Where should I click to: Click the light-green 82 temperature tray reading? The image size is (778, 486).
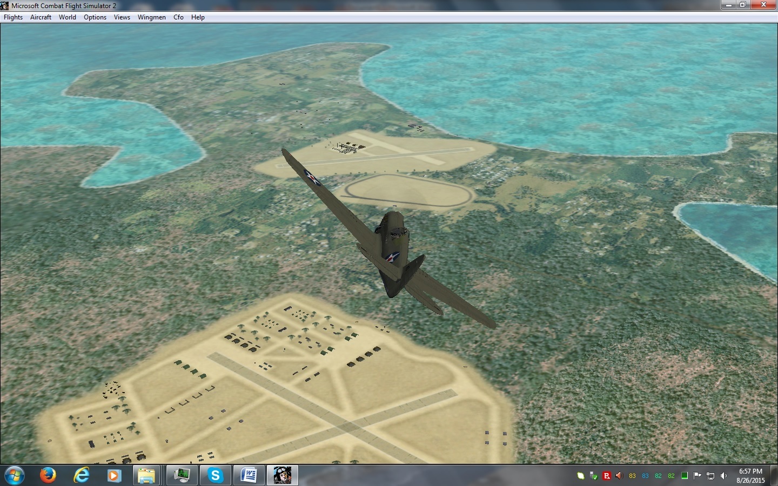pyautogui.click(x=671, y=476)
